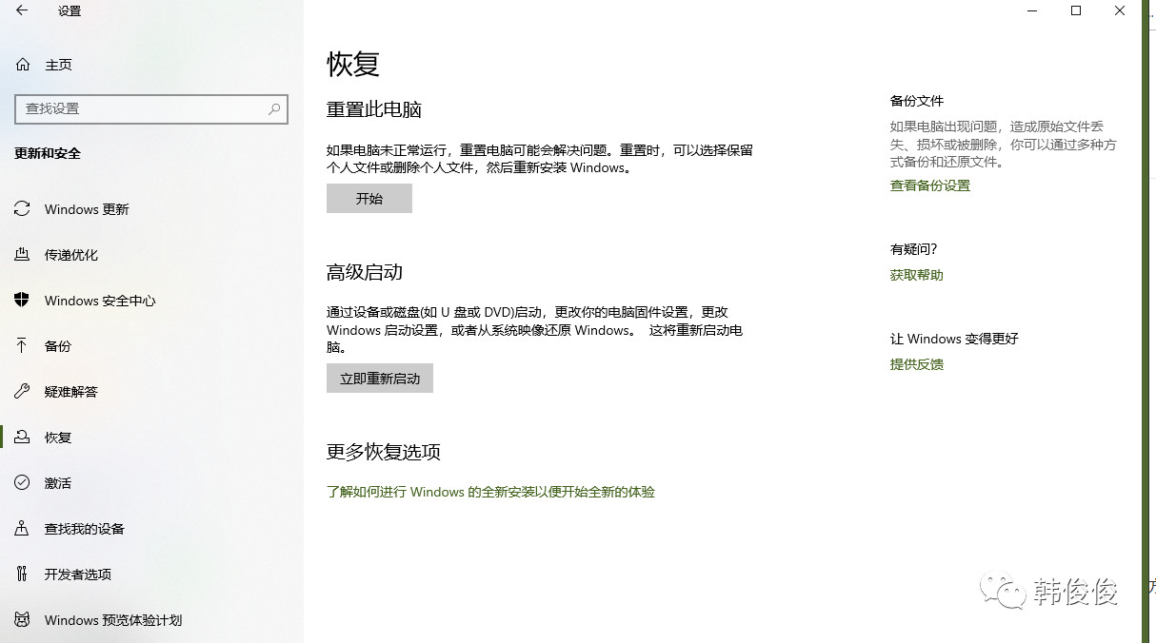This screenshot has width=1156, height=643.
Task: Click the 获取帮助 link
Action: (915, 275)
